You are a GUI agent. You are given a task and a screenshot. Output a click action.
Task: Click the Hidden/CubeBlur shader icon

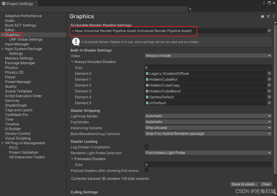147,79
